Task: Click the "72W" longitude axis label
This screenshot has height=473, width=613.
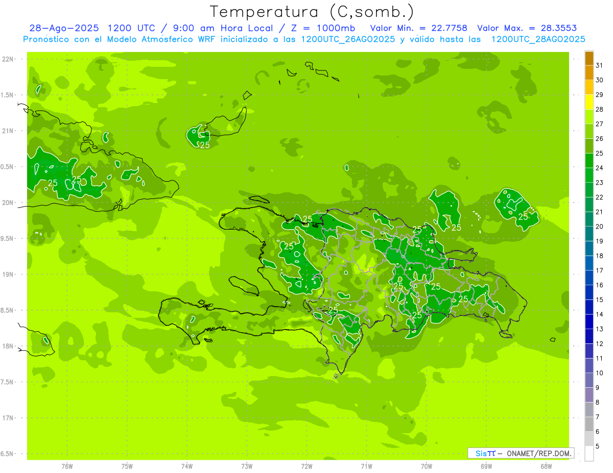Action: pyautogui.click(x=306, y=466)
